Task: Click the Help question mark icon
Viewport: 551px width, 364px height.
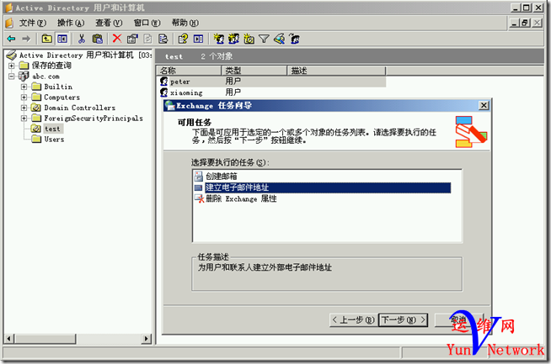Action: coord(183,39)
